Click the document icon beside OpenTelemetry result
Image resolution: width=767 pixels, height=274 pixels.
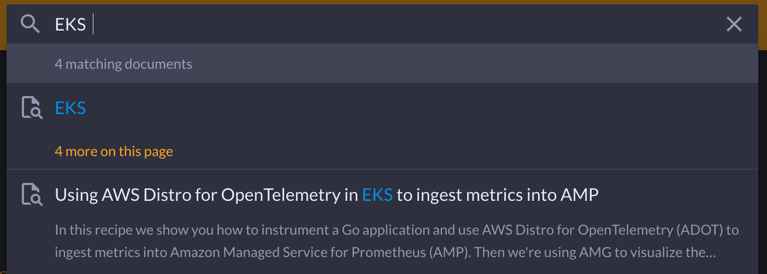point(32,194)
